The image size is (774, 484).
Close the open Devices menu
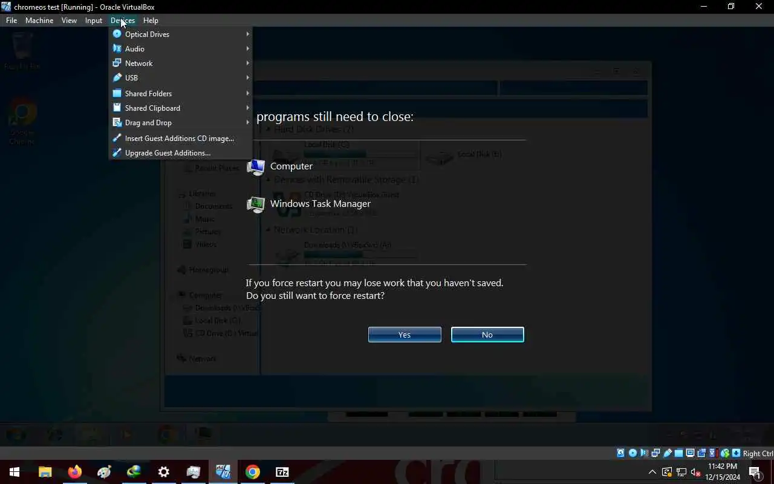coord(122,20)
